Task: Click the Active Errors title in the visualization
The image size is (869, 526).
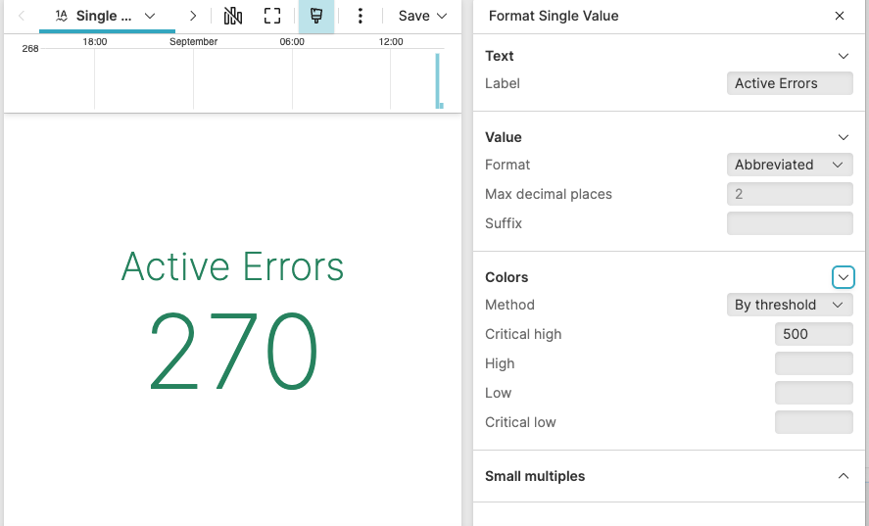Action: 233,266
